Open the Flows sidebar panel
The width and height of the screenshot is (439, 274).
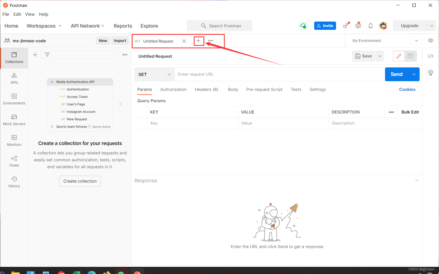14,162
